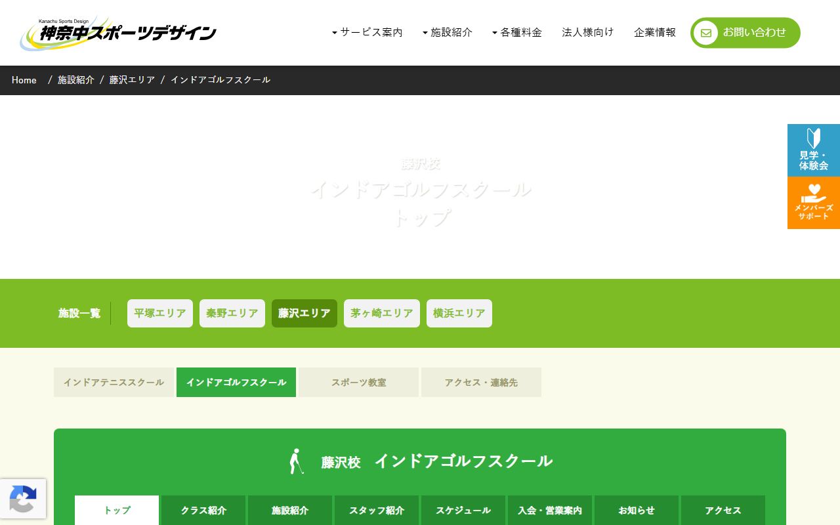The height and width of the screenshot is (525, 840).
Task: Select the トップ sub-tab
Action: (117, 510)
